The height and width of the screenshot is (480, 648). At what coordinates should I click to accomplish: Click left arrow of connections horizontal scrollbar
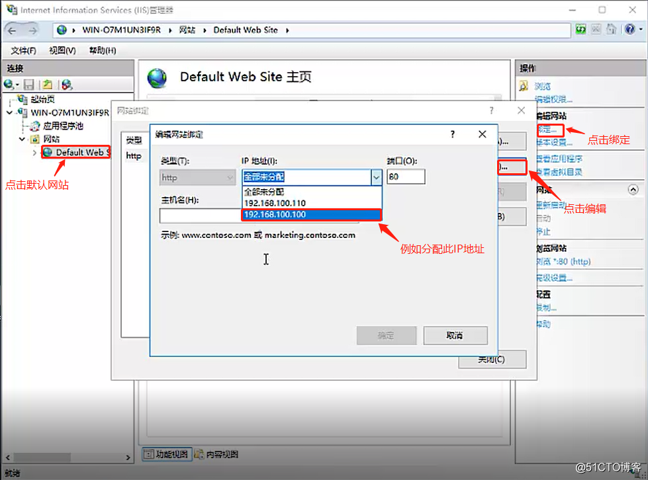pos(8,458)
